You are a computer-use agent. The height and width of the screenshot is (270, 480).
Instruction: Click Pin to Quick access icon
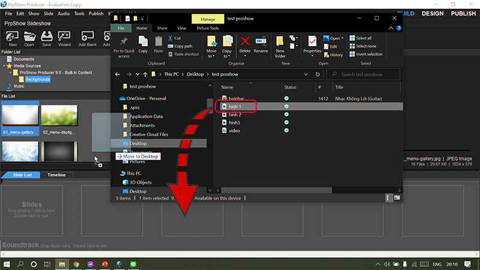pos(123,44)
